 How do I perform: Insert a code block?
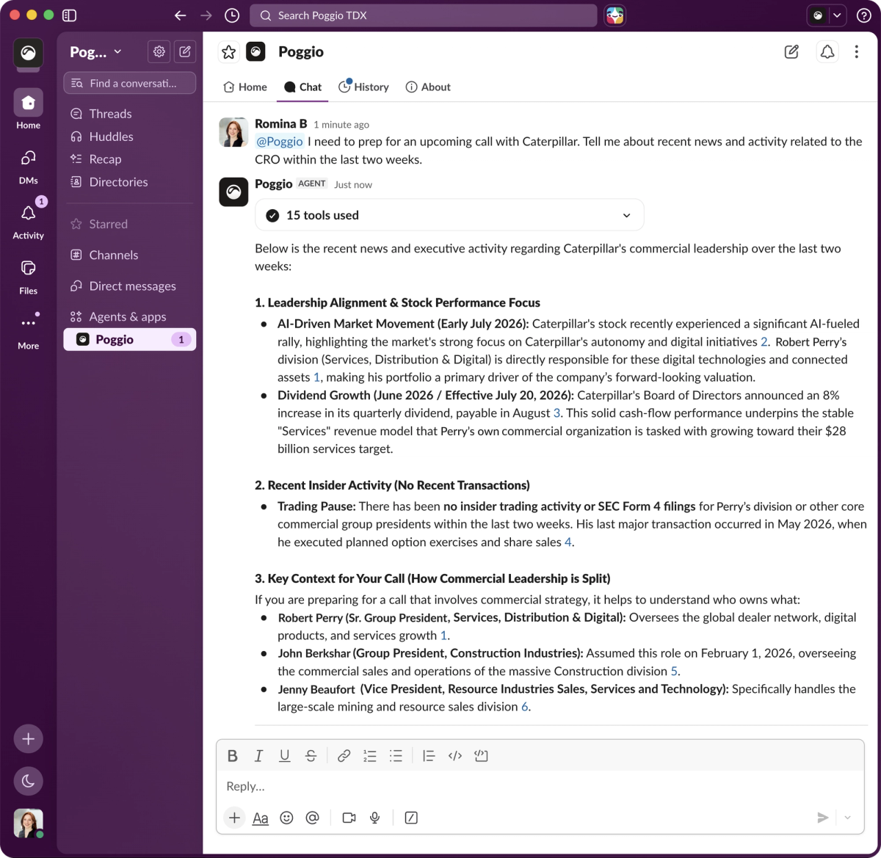(481, 756)
